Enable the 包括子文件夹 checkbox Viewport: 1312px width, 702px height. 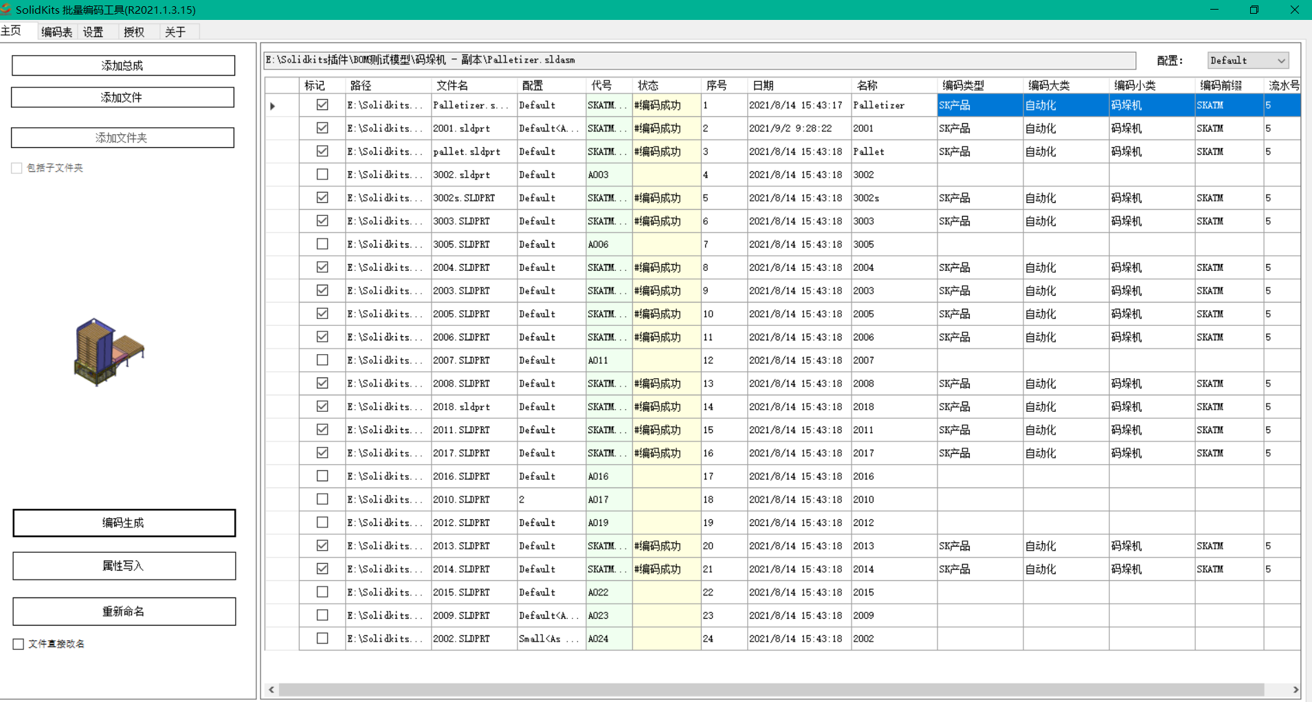(x=17, y=168)
